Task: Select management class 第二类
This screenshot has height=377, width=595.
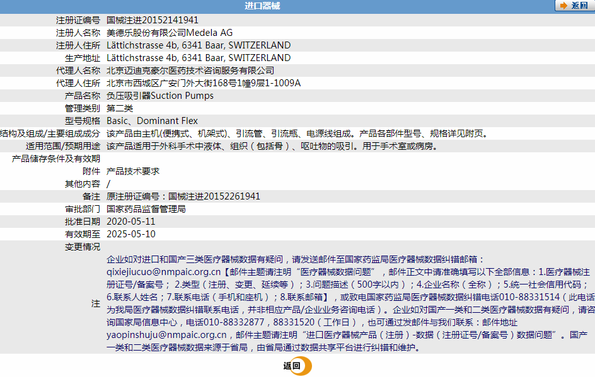Action: [x=120, y=108]
